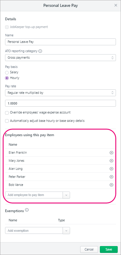
Task: Remove Peter Parker from pay item
Action: point(111,177)
